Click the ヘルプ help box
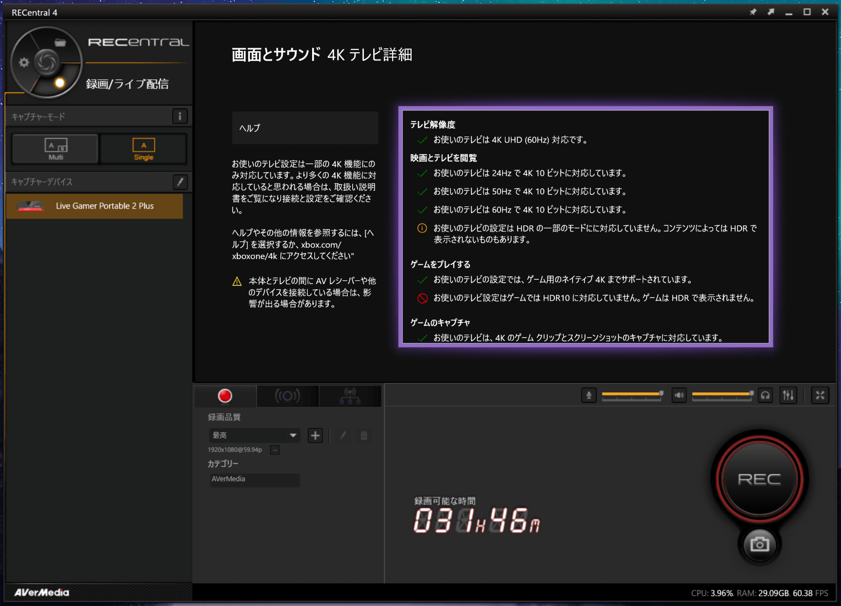The height and width of the screenshot is (606, 841). pyautogui.click(x=305, y=128)
